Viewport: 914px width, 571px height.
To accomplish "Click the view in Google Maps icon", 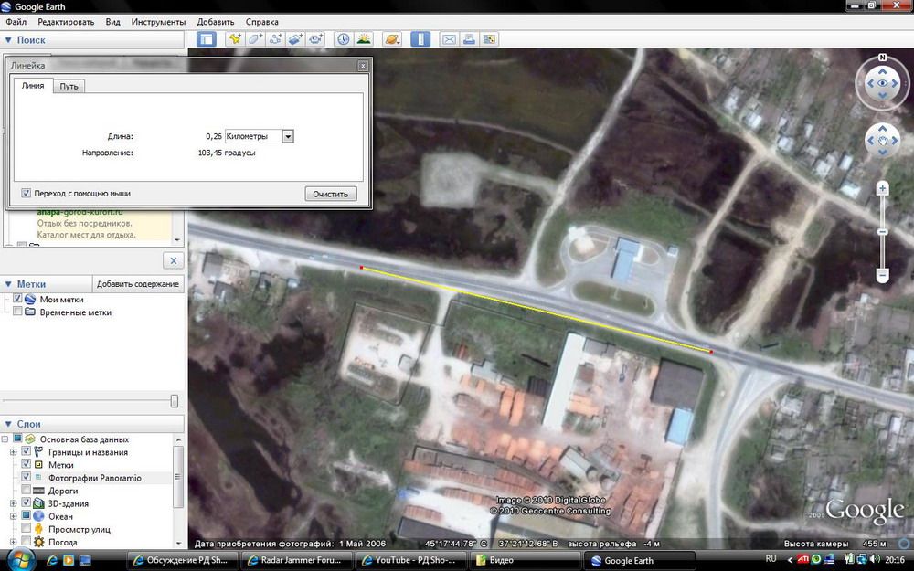I will coord(490,39).
